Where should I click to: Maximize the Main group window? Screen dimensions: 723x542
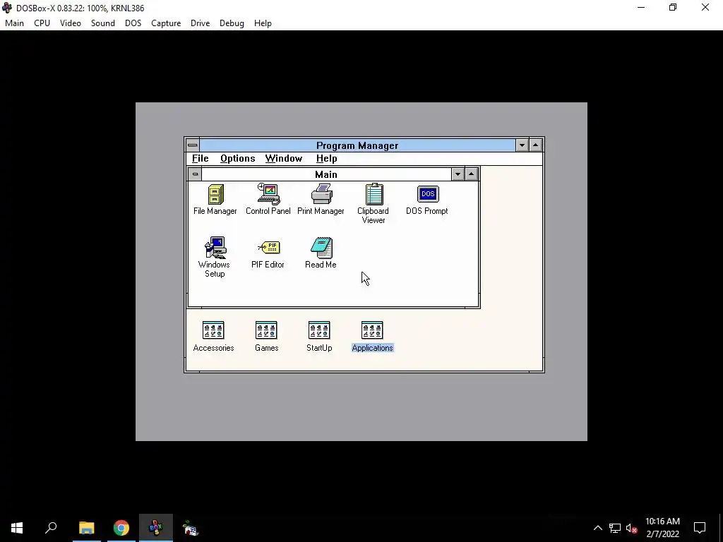(471, 174)
